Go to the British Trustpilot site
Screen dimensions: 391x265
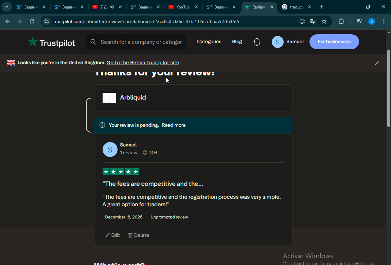[143, 63]
